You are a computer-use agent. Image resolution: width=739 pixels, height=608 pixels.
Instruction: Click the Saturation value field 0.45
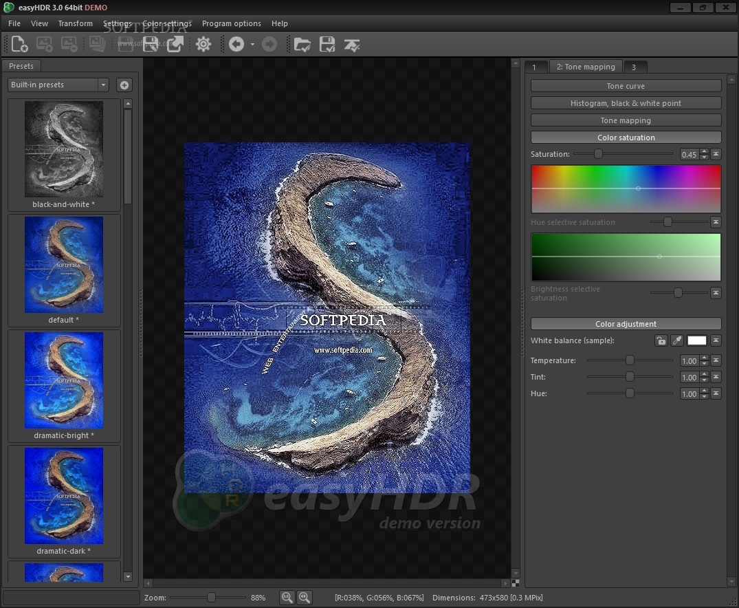[x=690, y=154]
